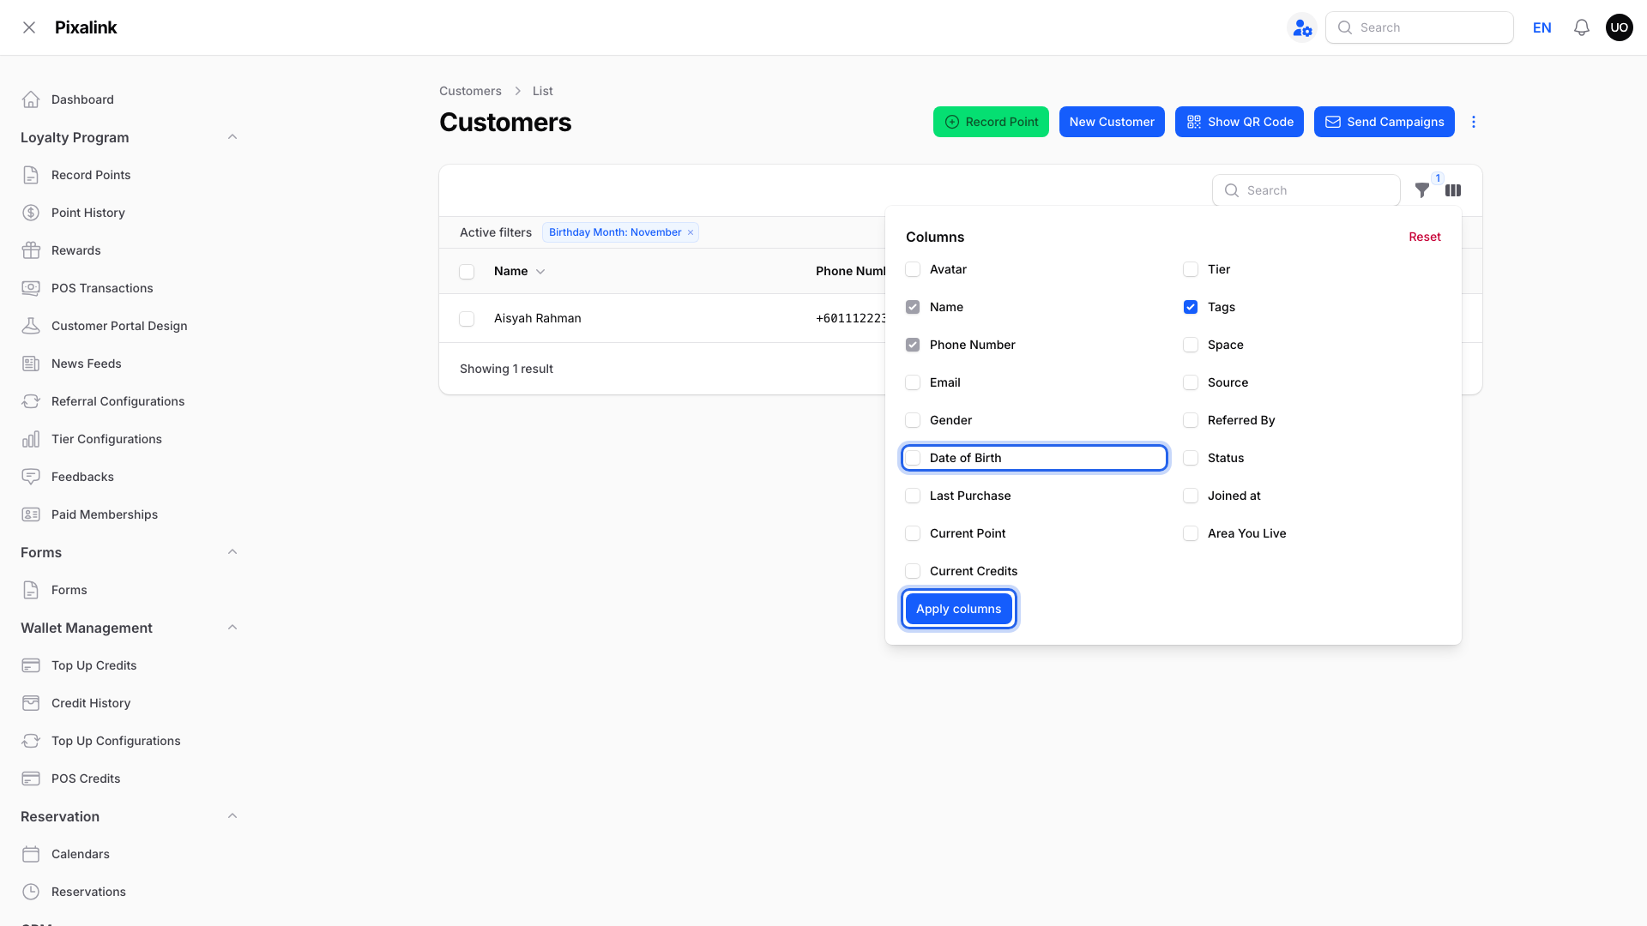Click the Feedbacks speech bubble icon
This screenshot has width=1647, height=926.
31,477
